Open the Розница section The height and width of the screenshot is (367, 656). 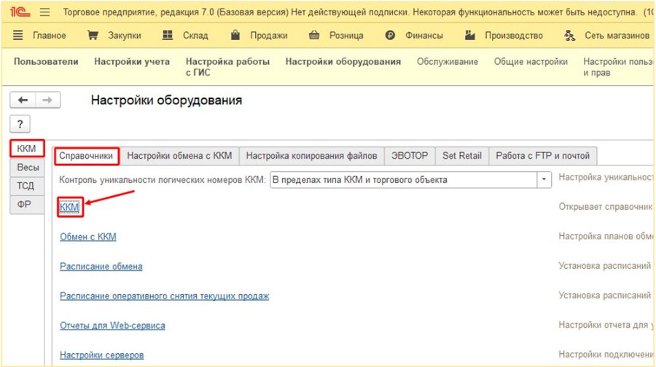click(x=346, y=36)
